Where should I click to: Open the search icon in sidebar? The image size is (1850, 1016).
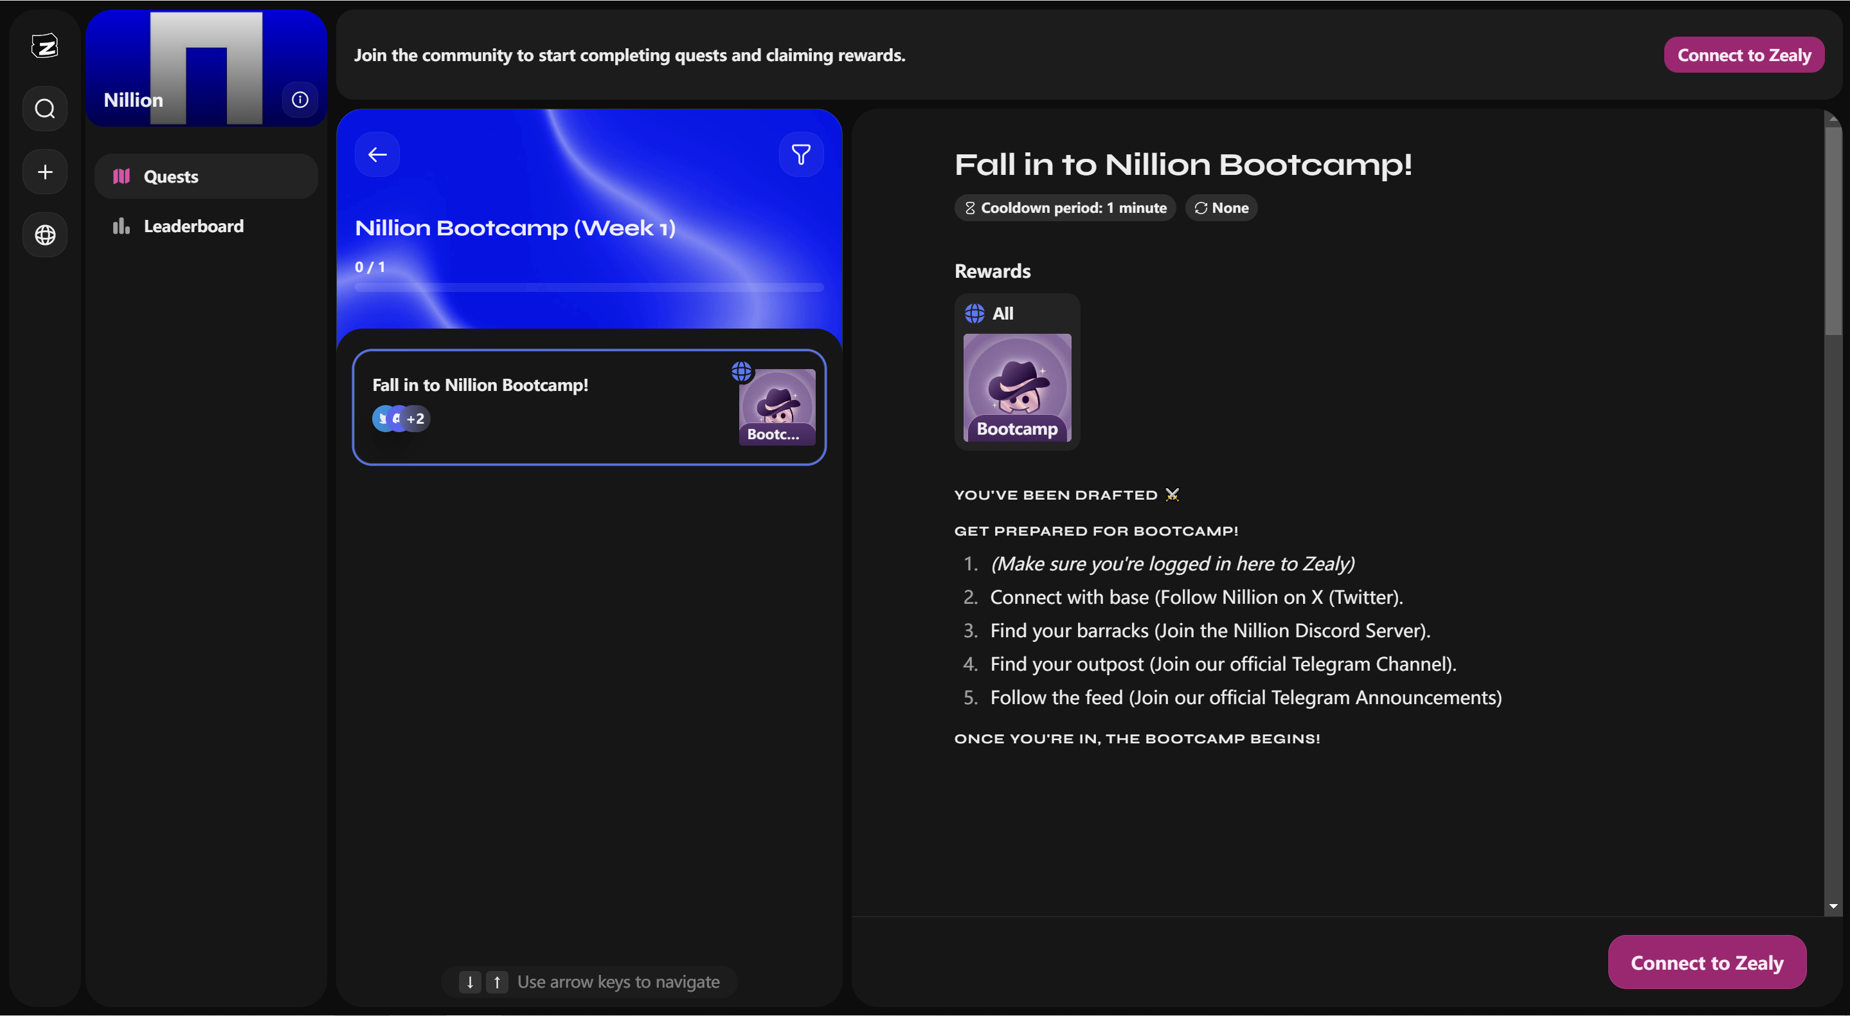(44, 109)
